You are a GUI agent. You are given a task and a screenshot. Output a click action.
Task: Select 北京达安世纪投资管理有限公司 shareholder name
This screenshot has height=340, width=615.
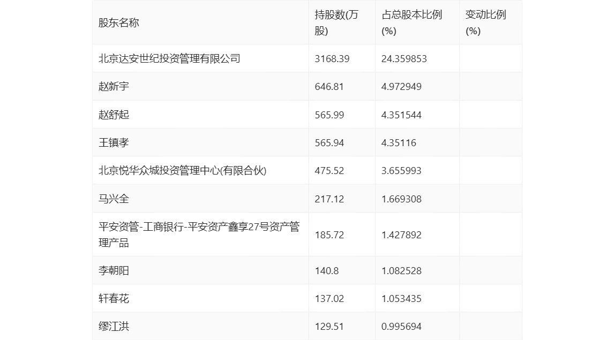click(169, 58)
